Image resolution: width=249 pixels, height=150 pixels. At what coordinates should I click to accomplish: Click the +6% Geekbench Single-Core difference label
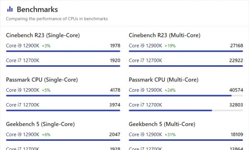[46, 135]
